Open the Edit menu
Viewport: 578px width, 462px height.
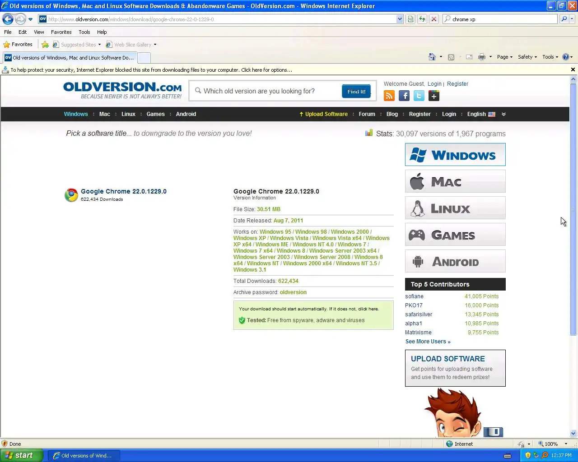[x=23, y=32]
